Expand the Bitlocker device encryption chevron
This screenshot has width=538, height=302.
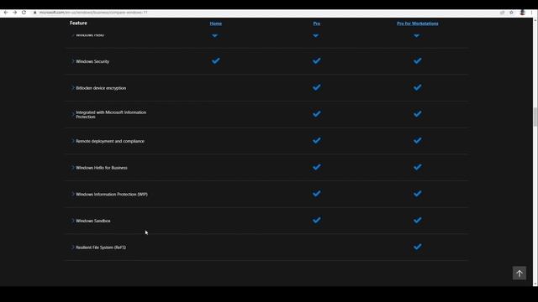73,88
